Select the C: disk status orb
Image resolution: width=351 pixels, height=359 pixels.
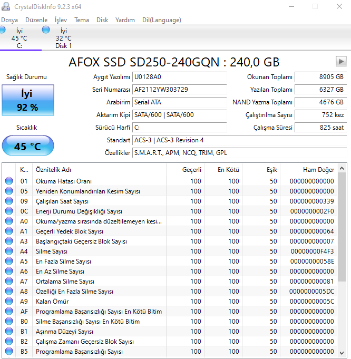pos(2,30)
